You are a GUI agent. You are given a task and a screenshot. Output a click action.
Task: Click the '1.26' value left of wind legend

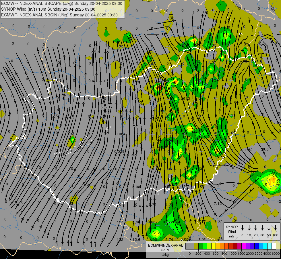click(219, 239)
